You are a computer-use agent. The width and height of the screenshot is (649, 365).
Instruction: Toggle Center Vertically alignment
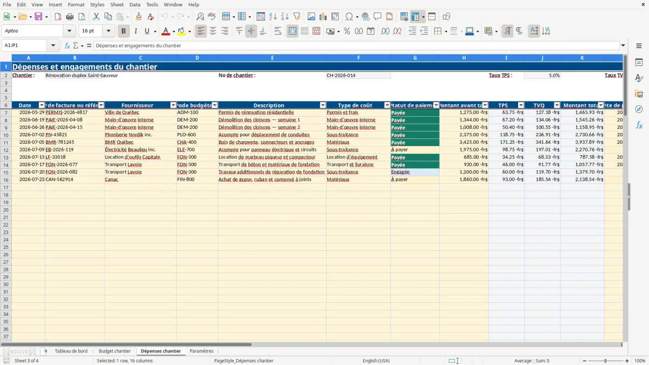(251, 31)
